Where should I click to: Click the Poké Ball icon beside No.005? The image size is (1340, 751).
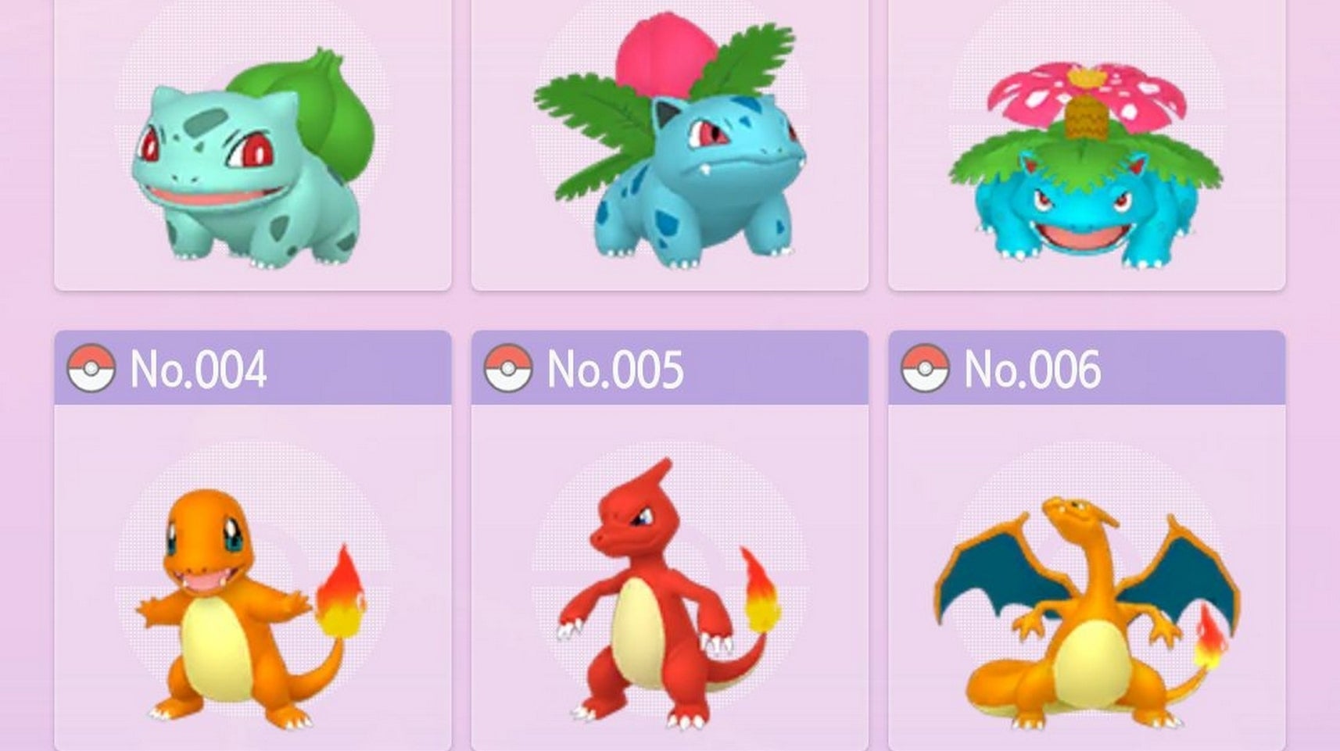[508, 368]
